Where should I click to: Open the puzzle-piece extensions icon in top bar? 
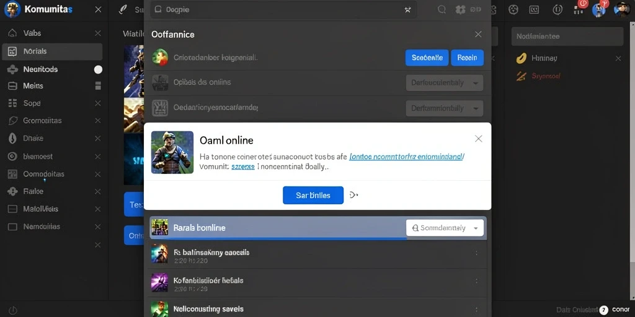[x=461, y=10]
